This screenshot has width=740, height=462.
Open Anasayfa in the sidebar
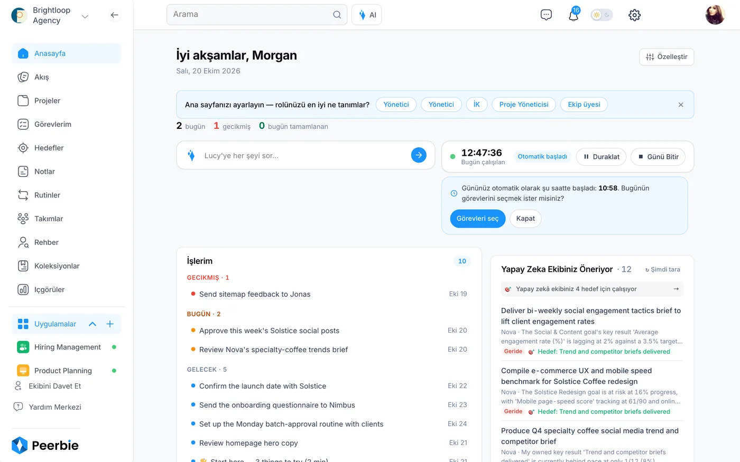click(67, 53)
